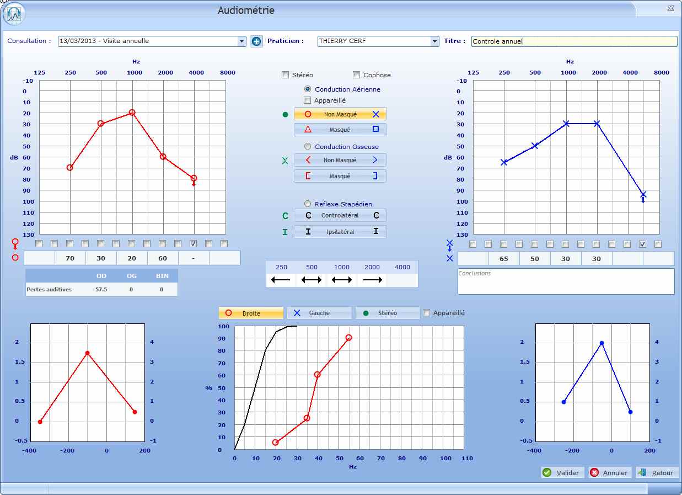682x495 pixels.
Task: Select the Ipsilatéral reflex button
Action: tap(340, 232)
